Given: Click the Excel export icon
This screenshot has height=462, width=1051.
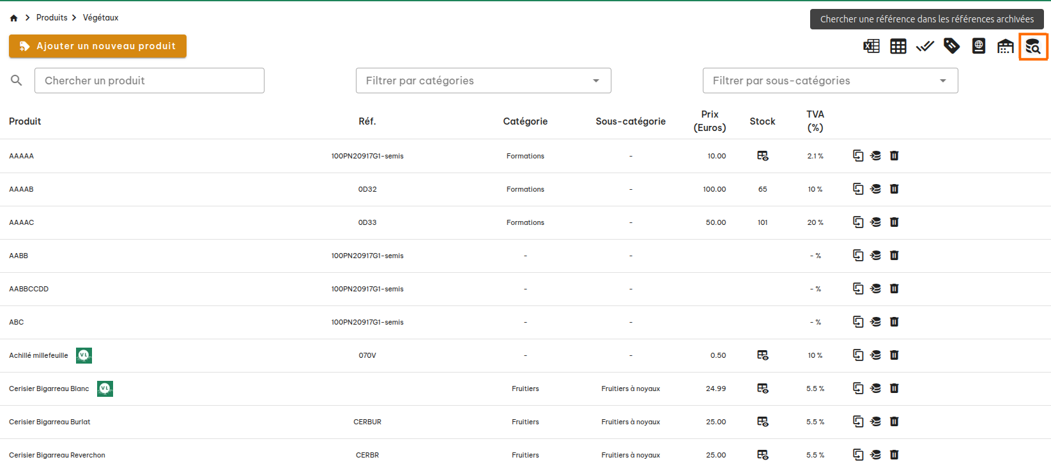Looking at the screenshot, I should click(871, 46).
